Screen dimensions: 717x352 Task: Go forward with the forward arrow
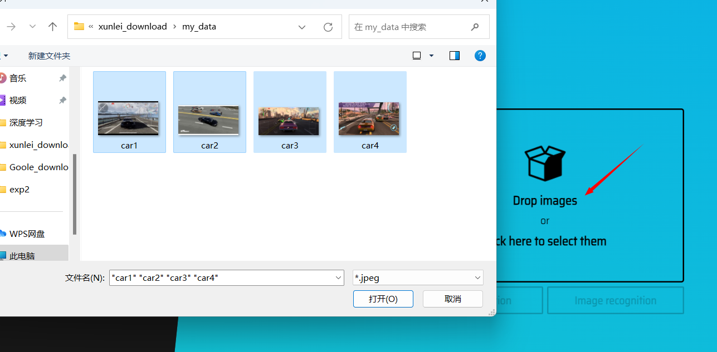[x=11, y=27]
